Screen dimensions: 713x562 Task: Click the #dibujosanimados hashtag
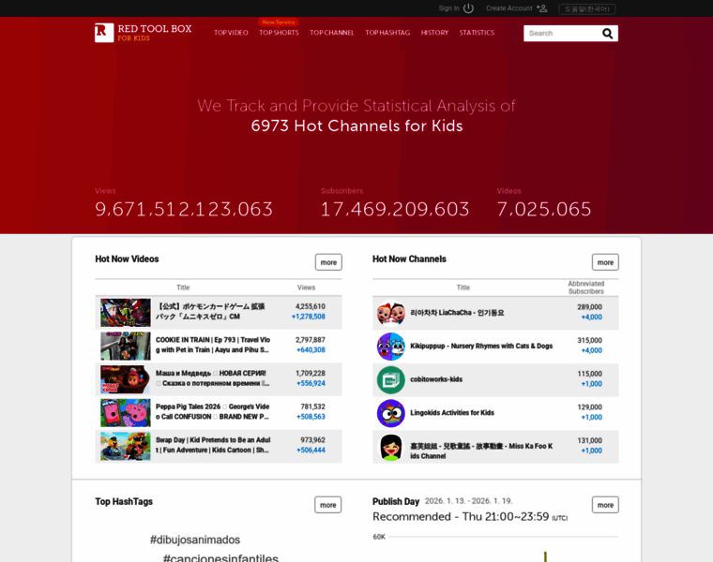click(195, 540)
